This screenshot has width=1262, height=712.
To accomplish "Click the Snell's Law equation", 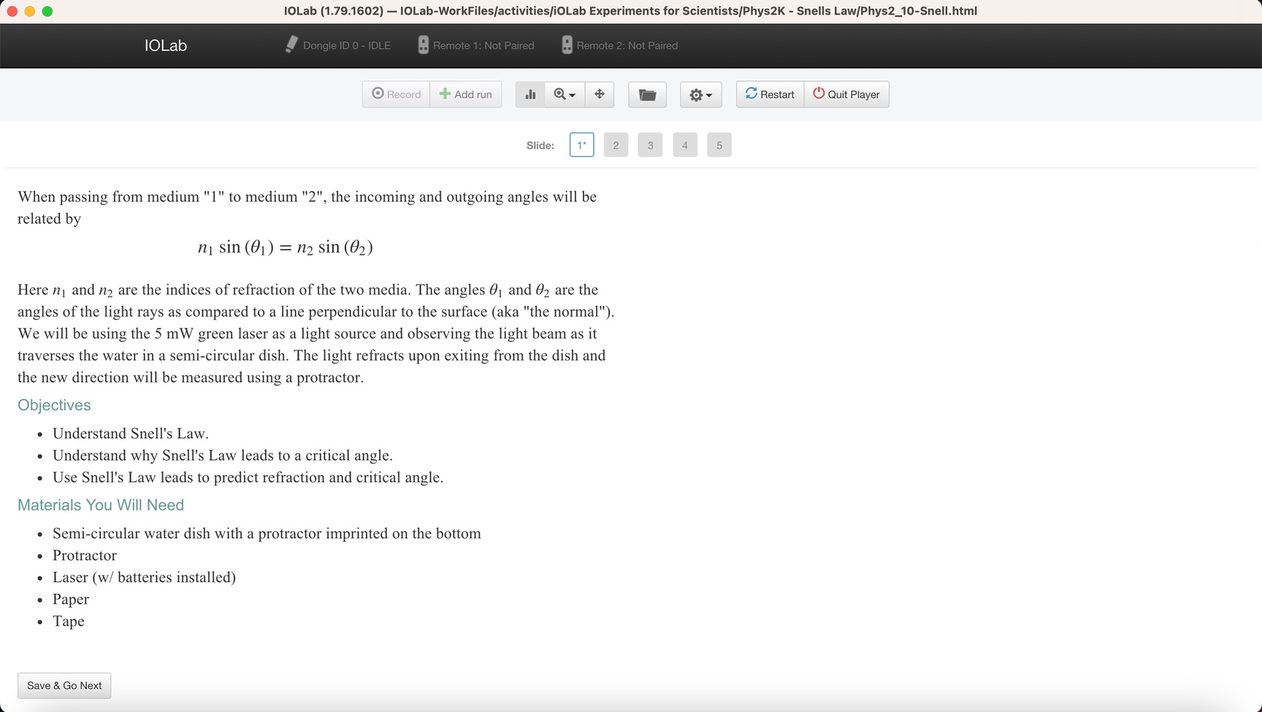I will (286, 248).
